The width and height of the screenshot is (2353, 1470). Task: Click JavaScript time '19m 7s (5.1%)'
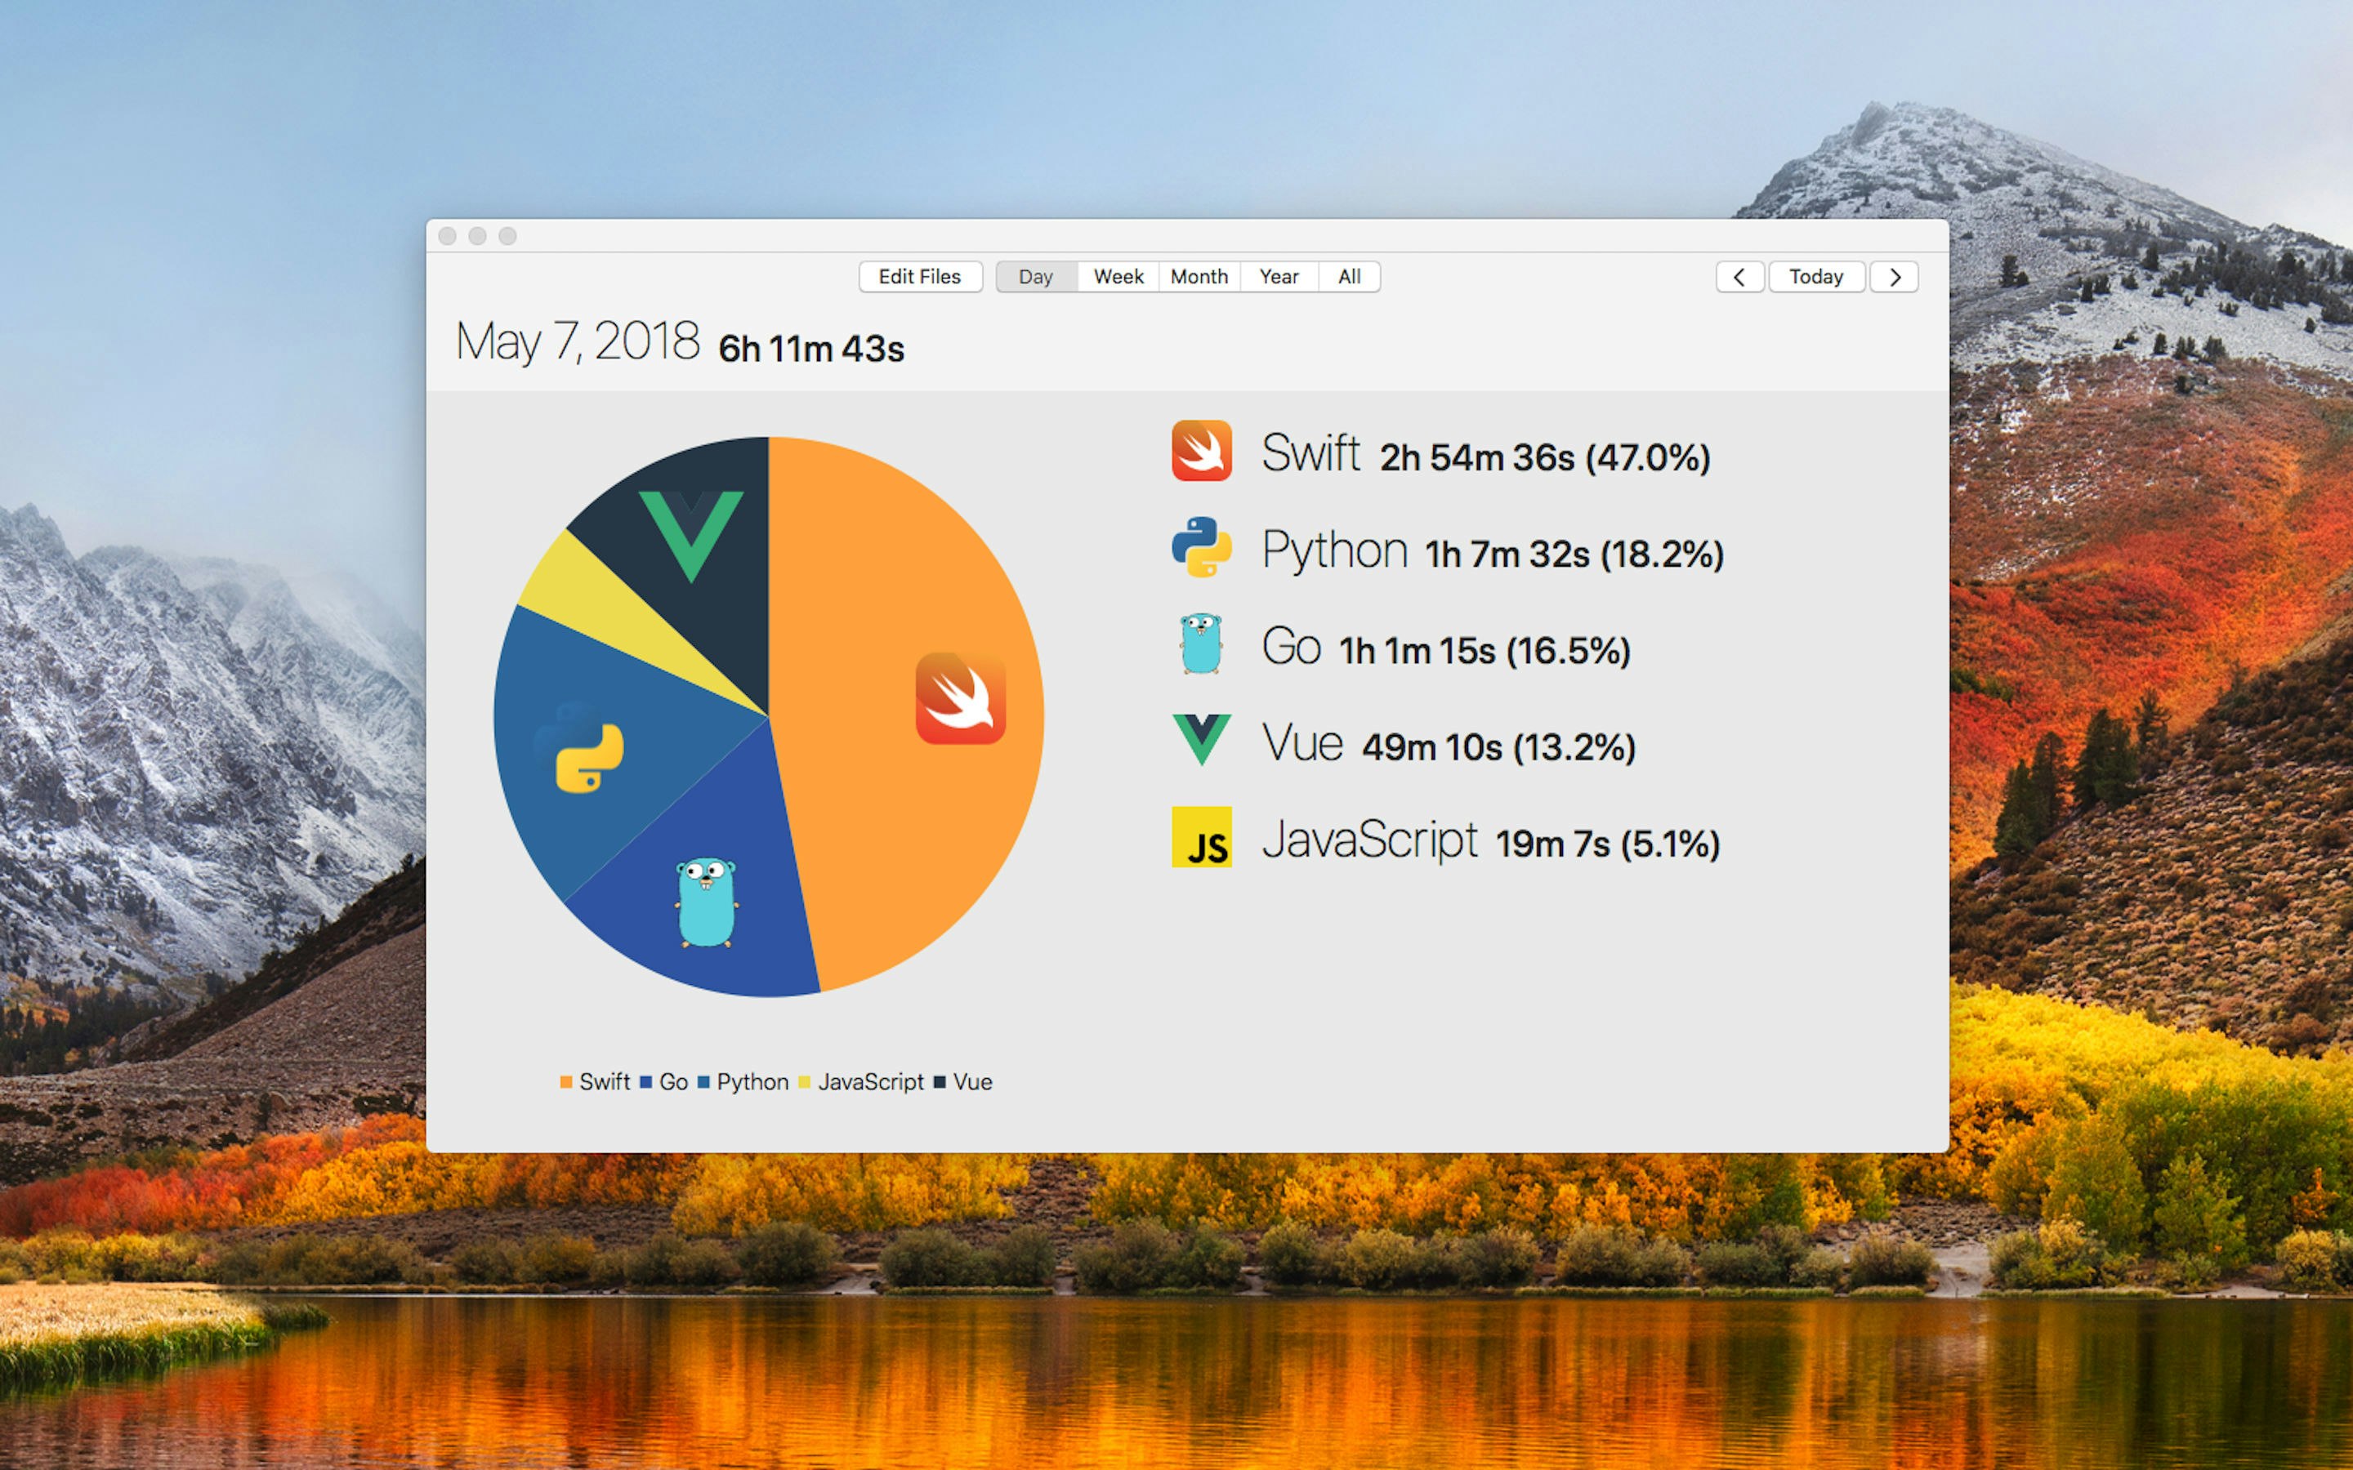click(x=1608, y=844)
